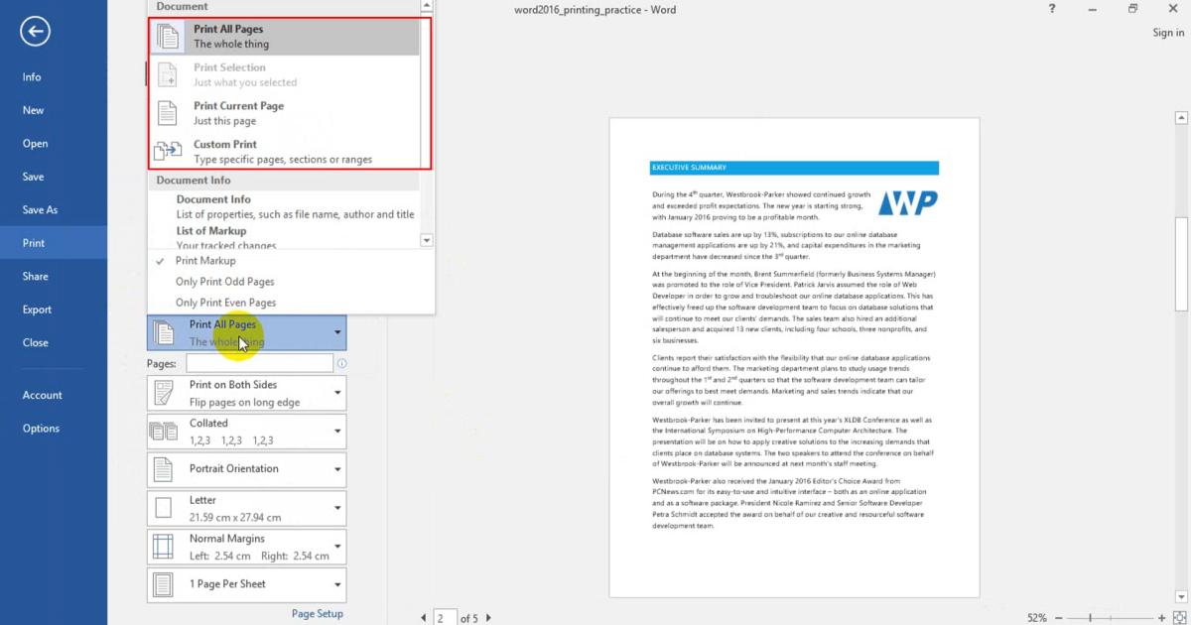
Task: Click the 52% zoom level text
Action: (x=1037, y=617)
